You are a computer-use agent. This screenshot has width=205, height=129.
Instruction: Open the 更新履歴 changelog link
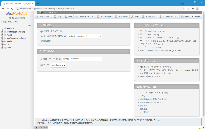pos(144,109)
